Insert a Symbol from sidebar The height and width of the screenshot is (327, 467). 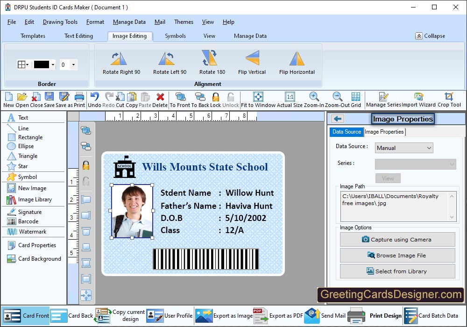22,177
